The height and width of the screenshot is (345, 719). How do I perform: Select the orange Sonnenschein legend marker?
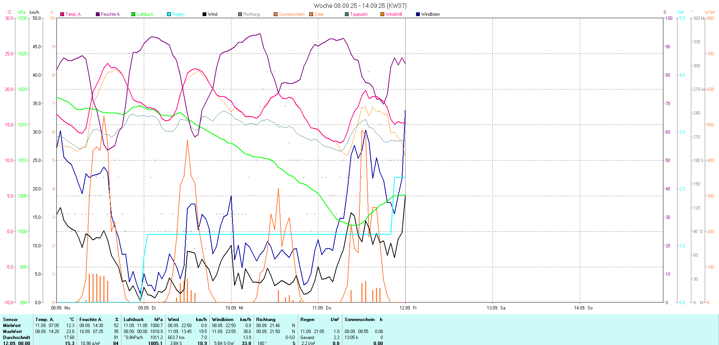276,14
